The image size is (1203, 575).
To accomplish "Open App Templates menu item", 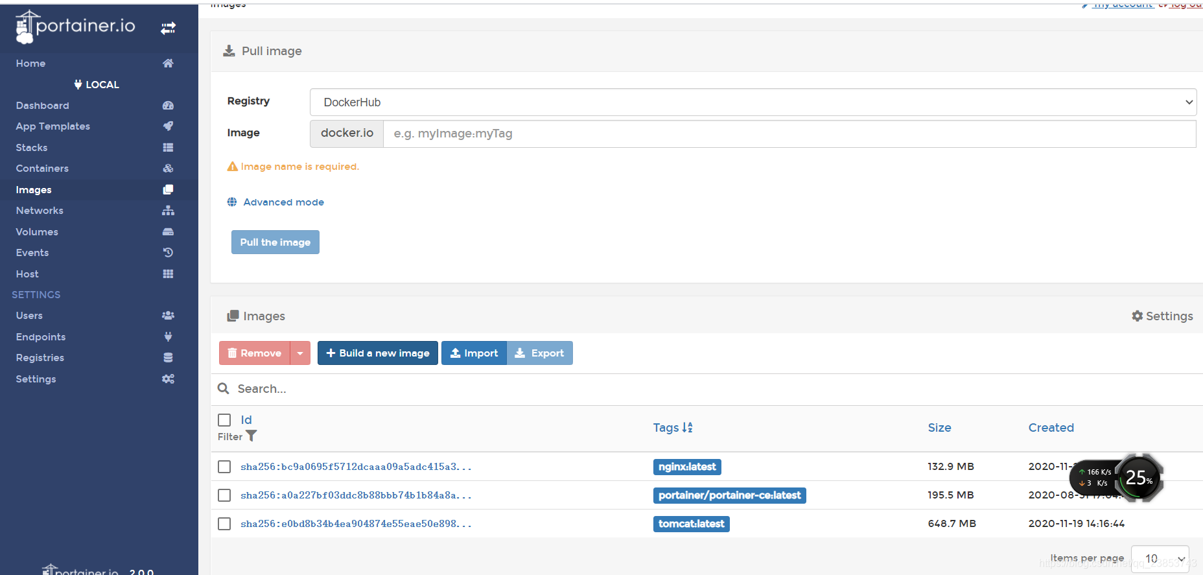I will (x=53, y=126).
